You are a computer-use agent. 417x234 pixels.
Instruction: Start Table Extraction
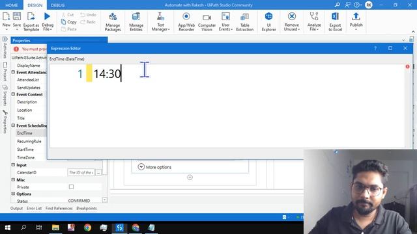(245, 22)
